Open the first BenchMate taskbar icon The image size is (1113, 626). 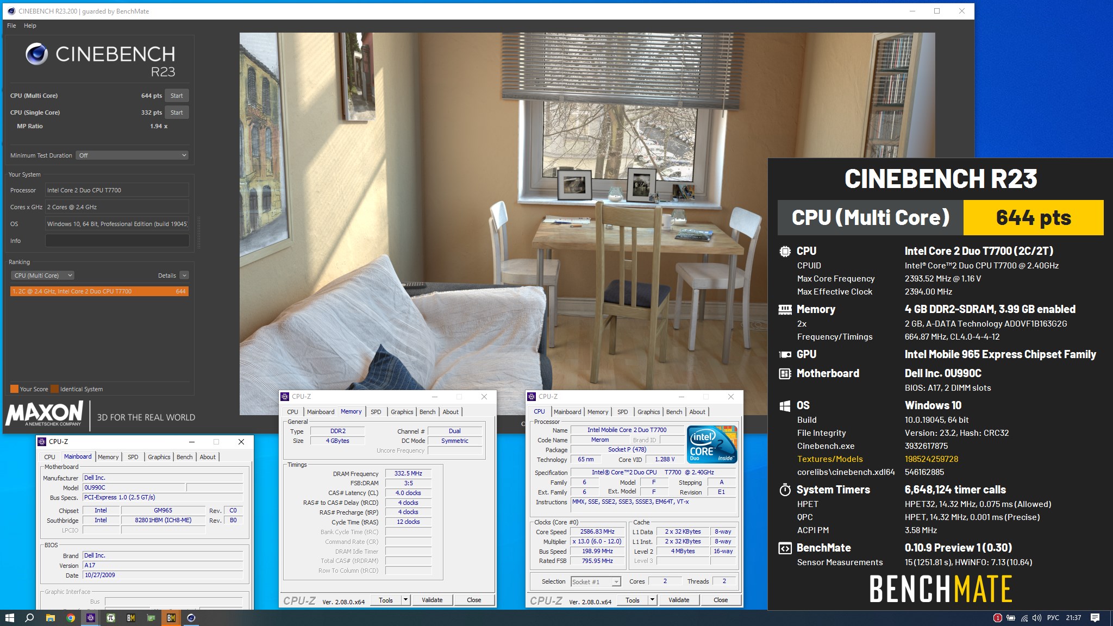click(131, 618)
